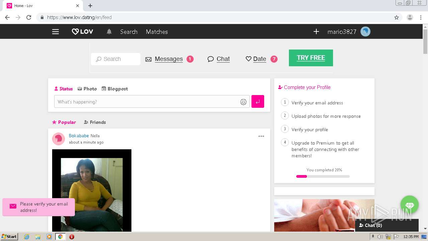Open Chrome three-dot menu
The image size is (428, 241).
[x=421, y=17]
